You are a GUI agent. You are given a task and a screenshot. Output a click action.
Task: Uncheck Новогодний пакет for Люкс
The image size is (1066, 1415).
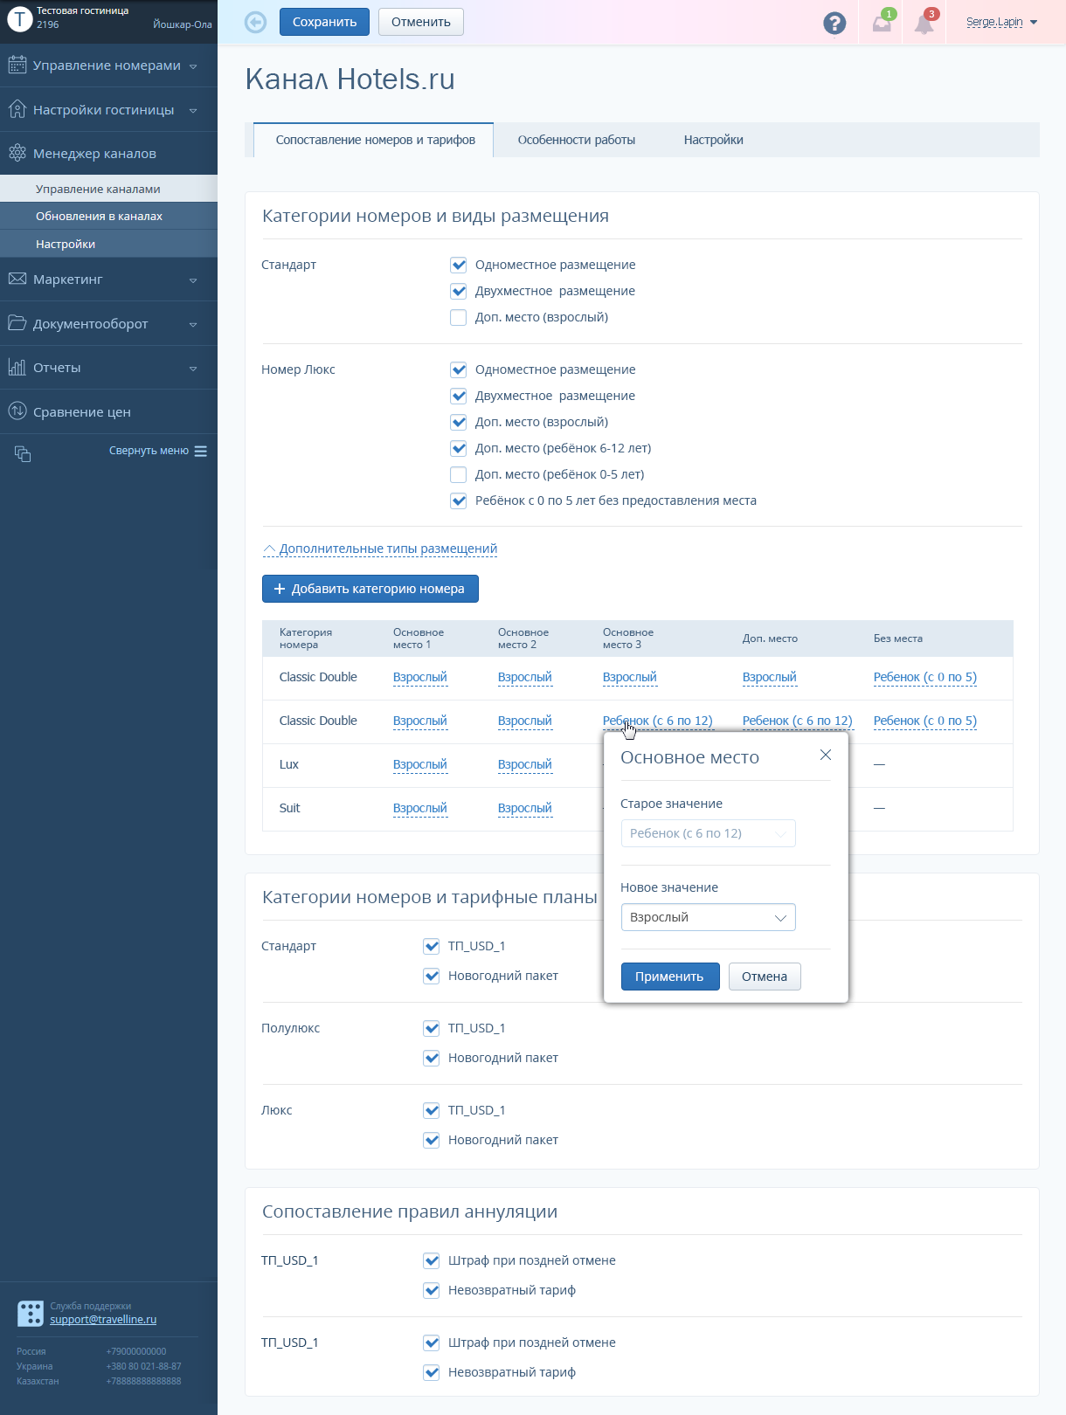(x=431, y=1140)
